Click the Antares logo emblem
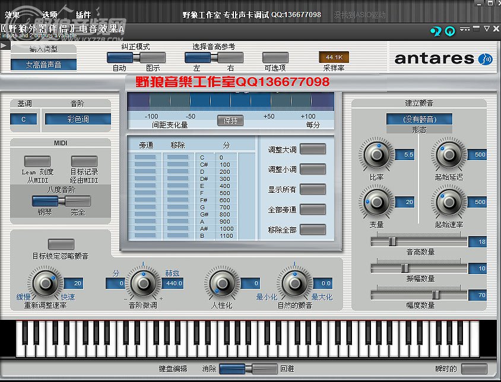 click(486, 59)
